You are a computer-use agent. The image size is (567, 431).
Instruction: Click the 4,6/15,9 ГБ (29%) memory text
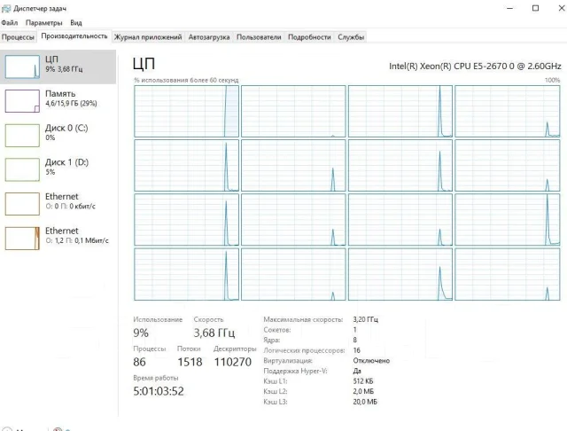coord(71,104)
